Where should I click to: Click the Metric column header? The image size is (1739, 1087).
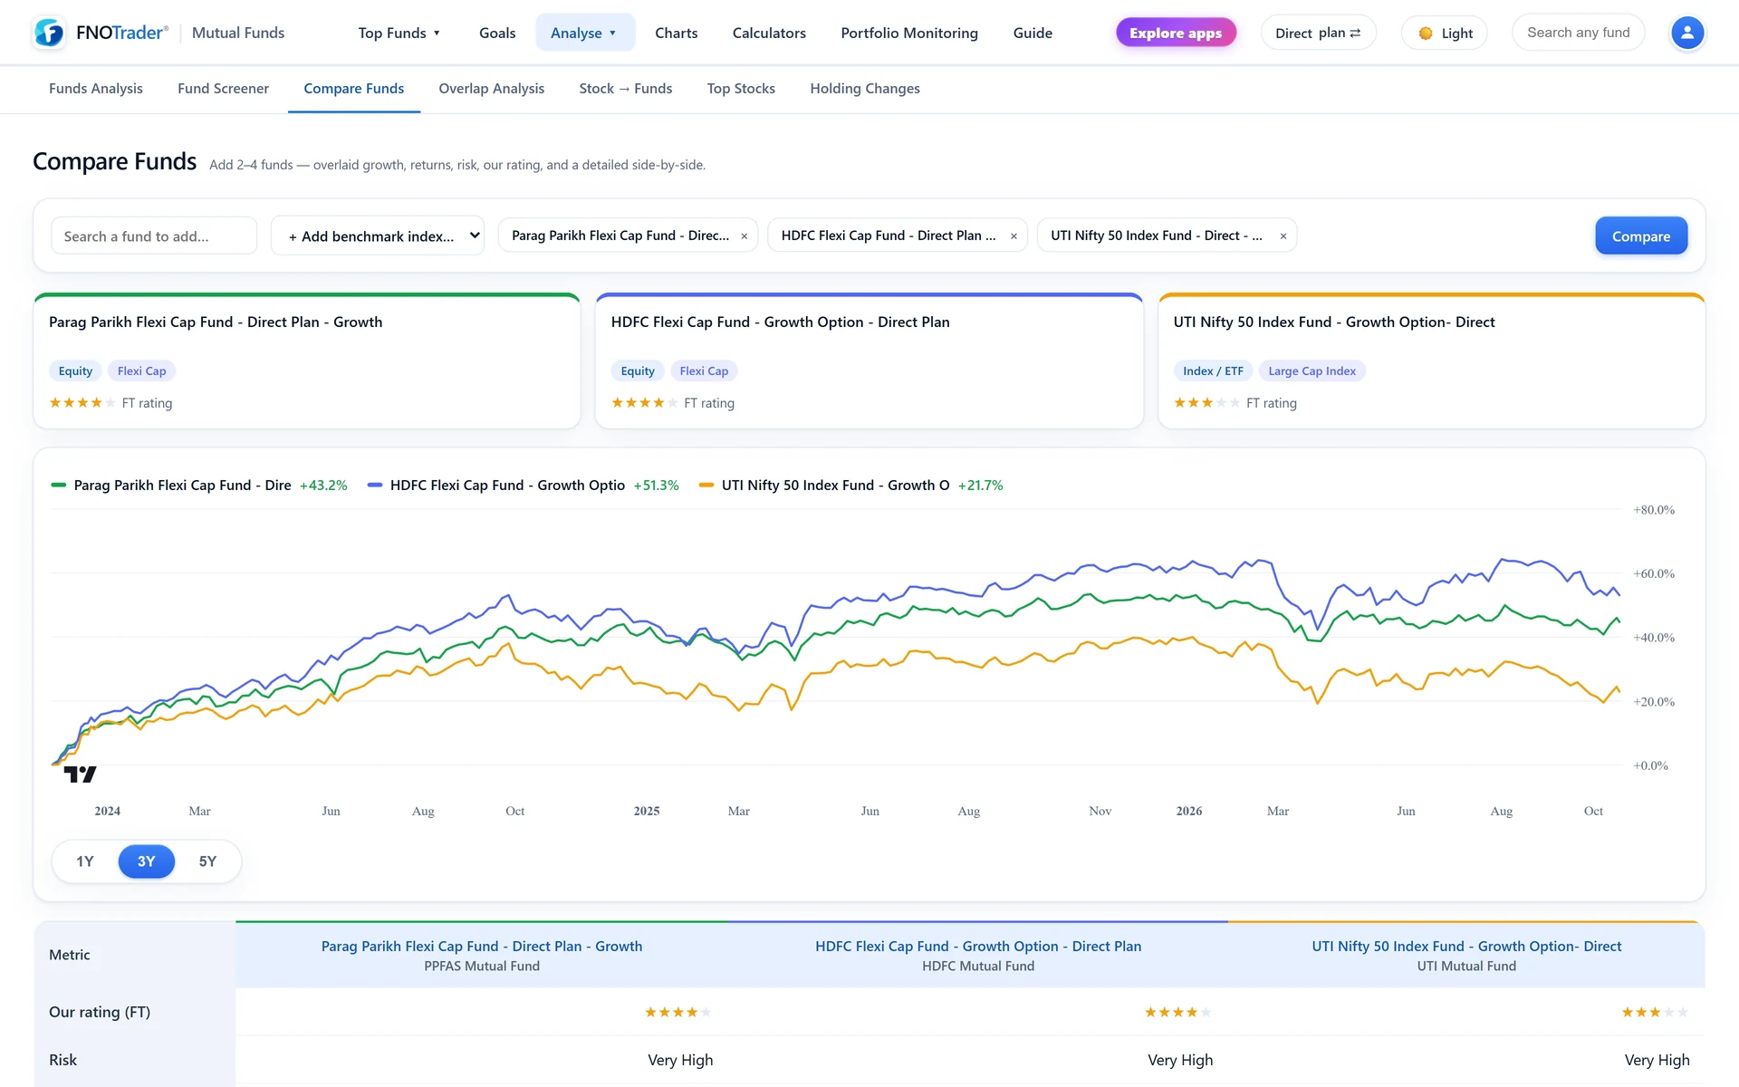click(x=70, y=955)
